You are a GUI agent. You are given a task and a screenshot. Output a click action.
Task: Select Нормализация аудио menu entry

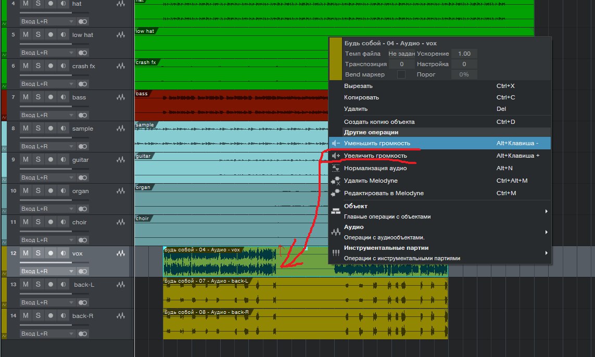pyautogui.click(x=440, y=168)
